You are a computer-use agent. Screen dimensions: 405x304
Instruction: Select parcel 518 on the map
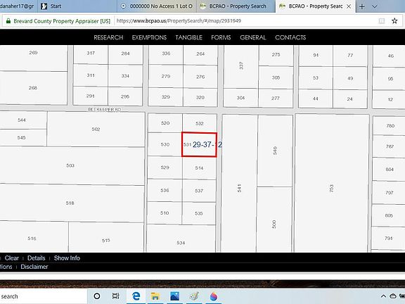point(72,203)
